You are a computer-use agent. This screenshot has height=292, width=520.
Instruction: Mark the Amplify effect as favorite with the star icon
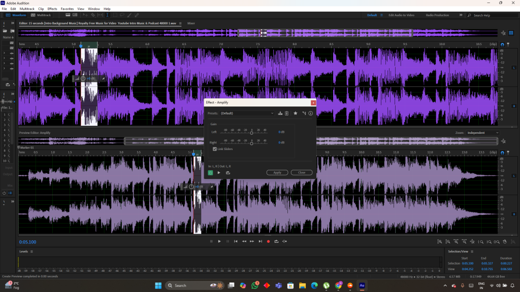click(296, 113)
